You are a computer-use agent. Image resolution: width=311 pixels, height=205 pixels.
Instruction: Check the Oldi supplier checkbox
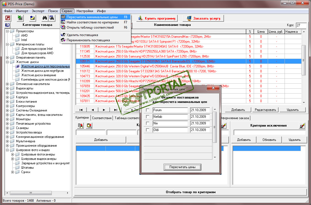148,130
